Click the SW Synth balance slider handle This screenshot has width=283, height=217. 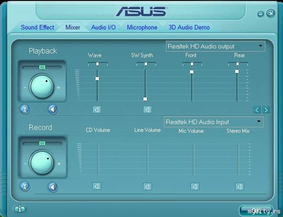tap(146, 64)
